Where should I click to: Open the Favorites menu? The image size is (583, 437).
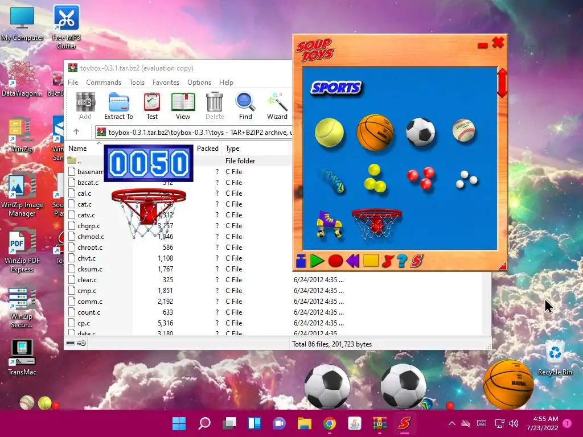click(166, 83)
